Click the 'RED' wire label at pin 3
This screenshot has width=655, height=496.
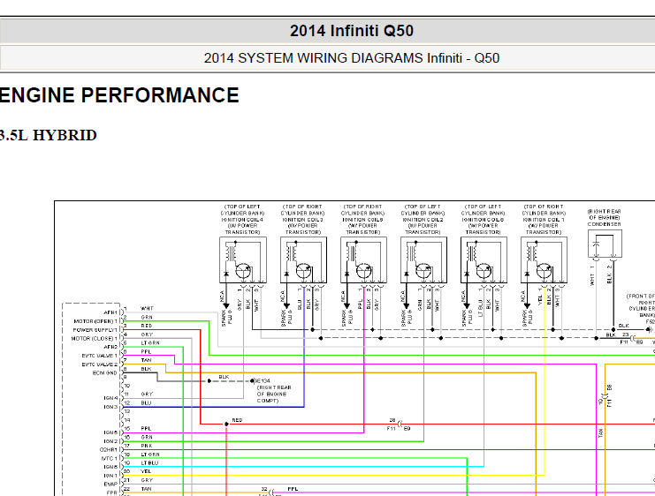147,326
